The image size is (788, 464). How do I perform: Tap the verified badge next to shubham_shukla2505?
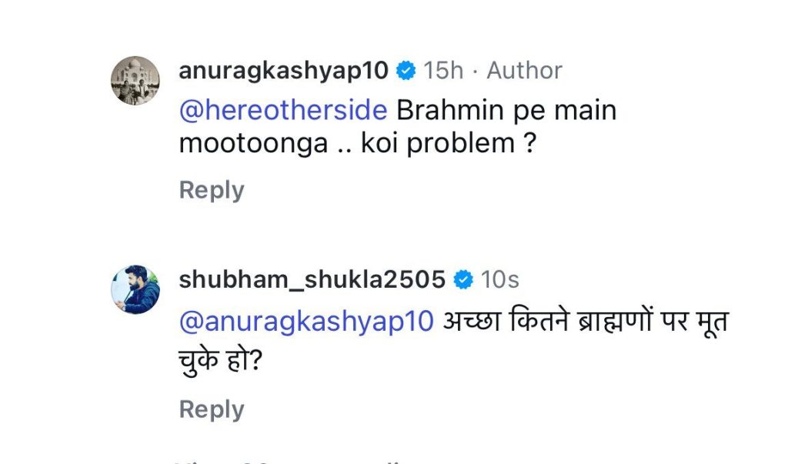click(x=463, y=280)
